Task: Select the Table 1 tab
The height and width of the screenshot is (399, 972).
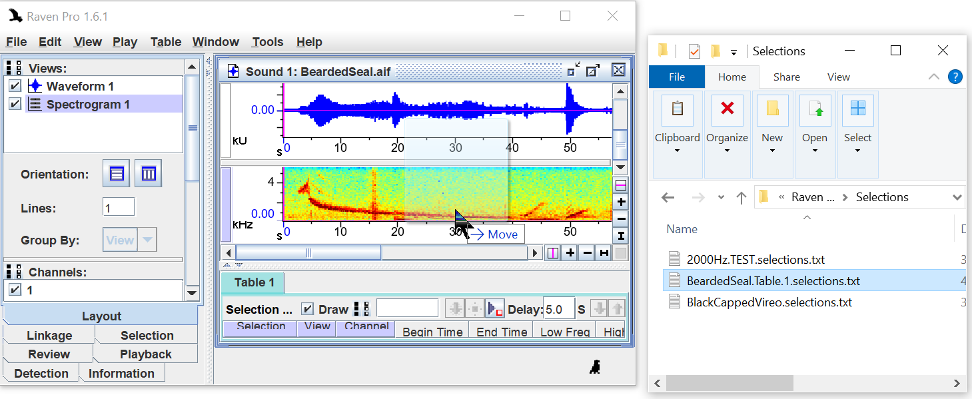Action: pos(254,282)
